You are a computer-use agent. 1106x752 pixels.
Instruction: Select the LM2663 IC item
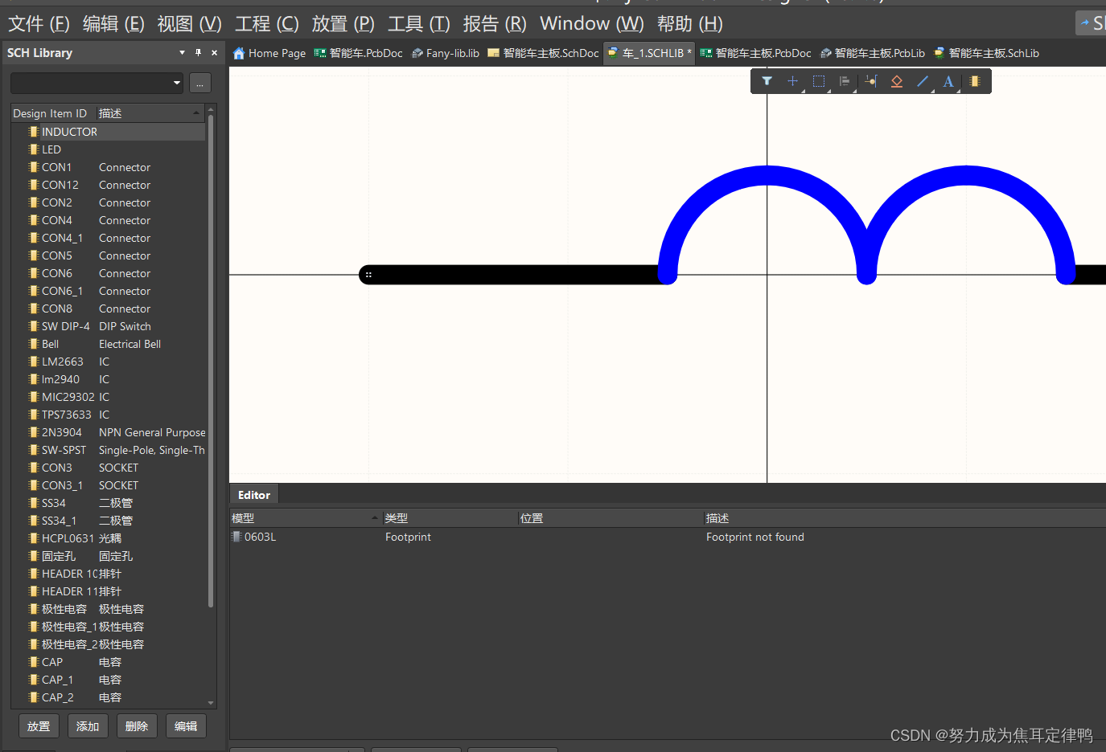click(x=109, y=362)
